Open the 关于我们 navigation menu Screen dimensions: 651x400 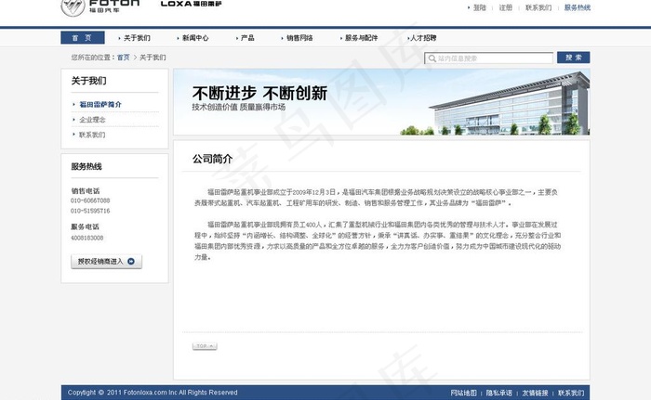[135, 38]
